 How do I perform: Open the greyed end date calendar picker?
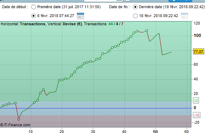point(184,16)
